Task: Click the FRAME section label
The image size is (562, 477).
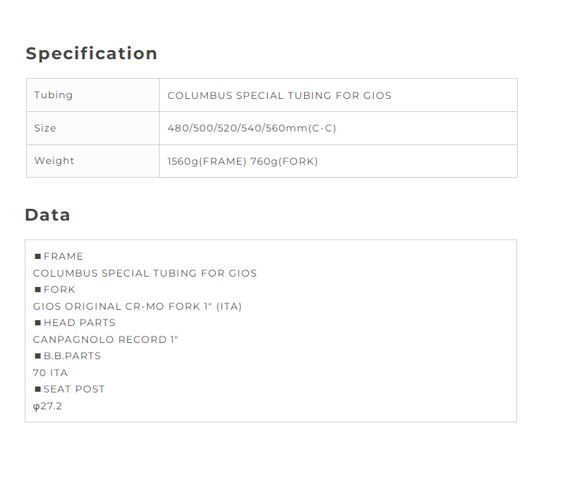Action: click(x=63, y=256)
